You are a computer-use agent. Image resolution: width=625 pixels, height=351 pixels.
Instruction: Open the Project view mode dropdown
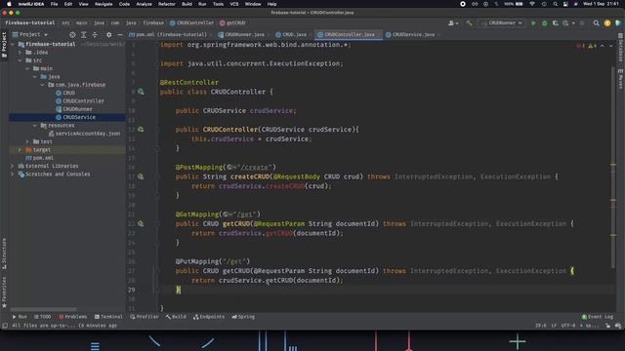pyautogui.click(x=30, y=35)
